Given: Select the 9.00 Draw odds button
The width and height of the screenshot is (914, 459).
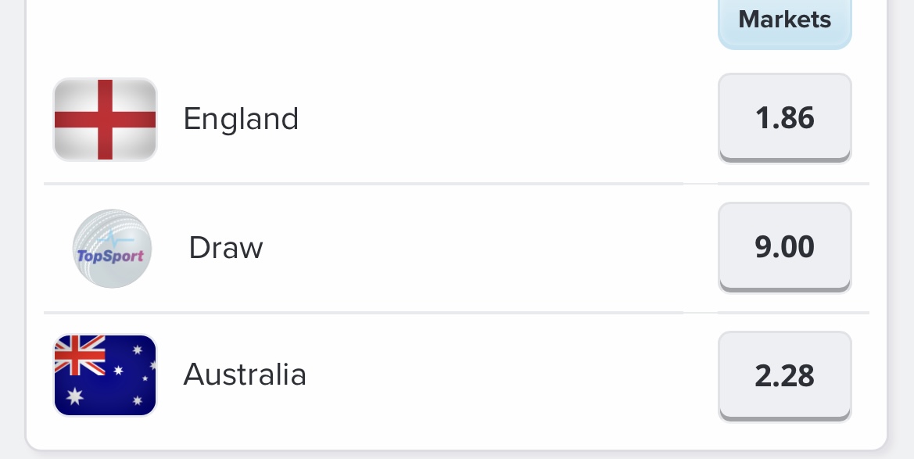Looking at the screenshot, I should click(784, 247).
